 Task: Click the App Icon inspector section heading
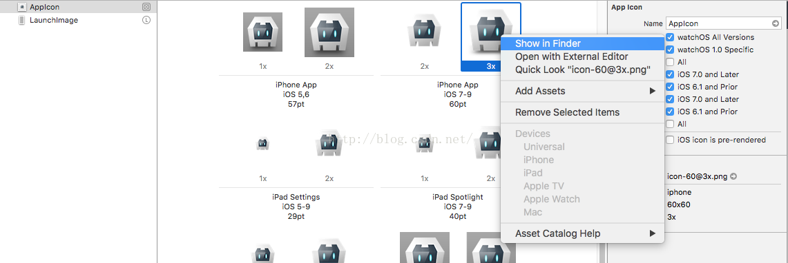point(626,8)
